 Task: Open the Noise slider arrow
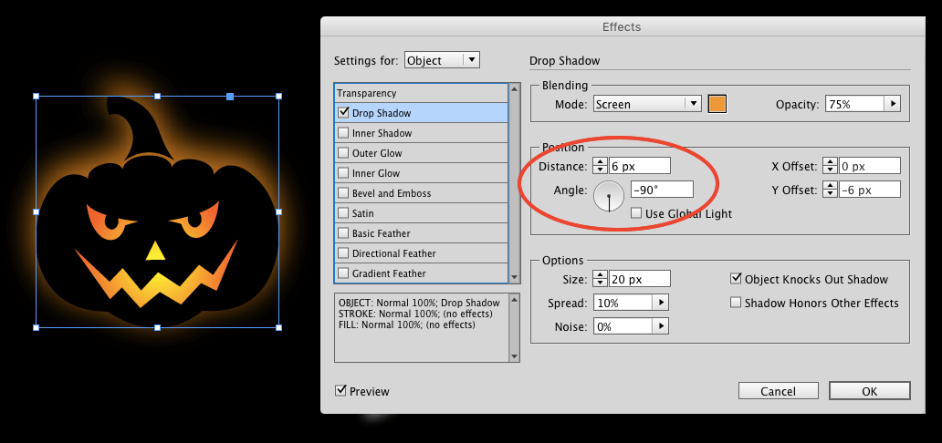tap(661, 326)
